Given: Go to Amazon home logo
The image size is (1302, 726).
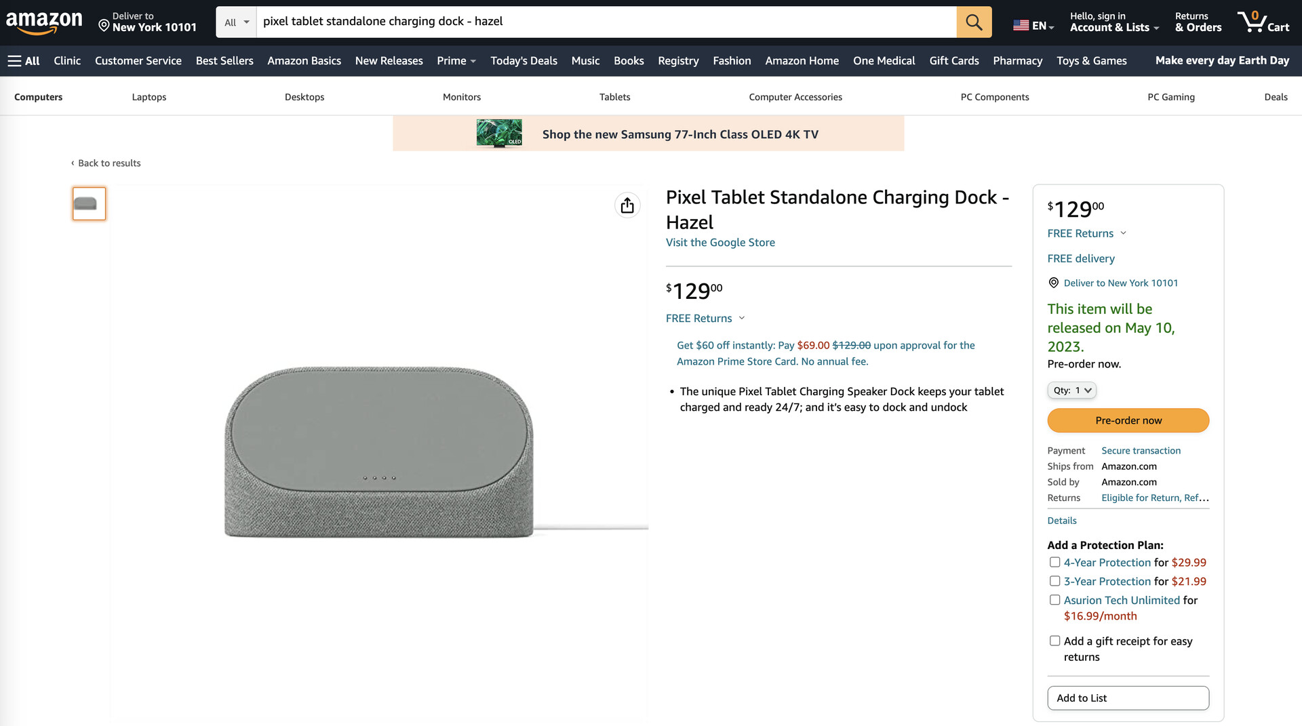Looking at the screenshot, I should tap(44, 22).
